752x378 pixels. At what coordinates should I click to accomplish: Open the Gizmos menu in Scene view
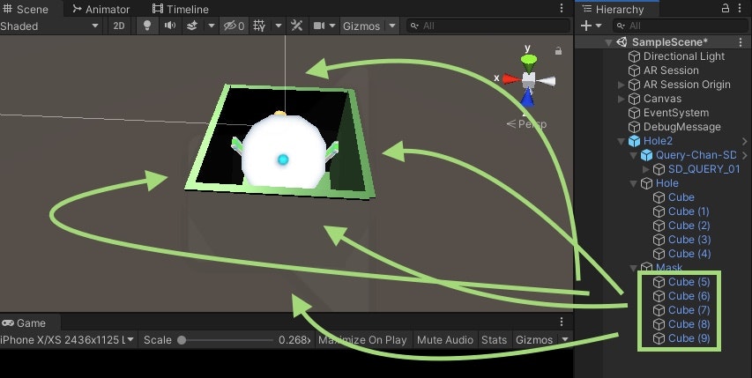361,26
